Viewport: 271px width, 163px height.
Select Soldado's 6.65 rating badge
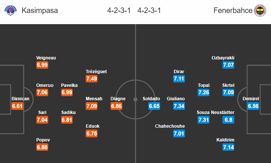coord(154,106)
